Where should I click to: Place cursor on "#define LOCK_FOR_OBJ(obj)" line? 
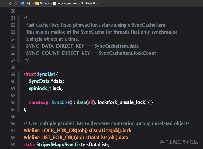[77, 131]
